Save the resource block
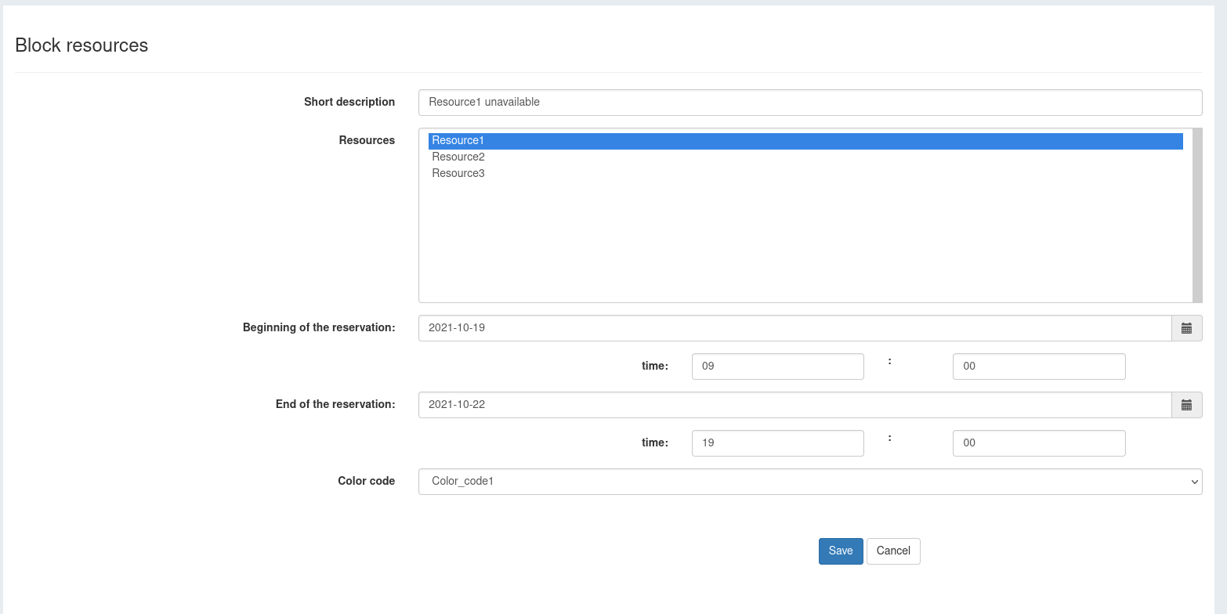The image size is (1227, 614). tap(841, 551)
